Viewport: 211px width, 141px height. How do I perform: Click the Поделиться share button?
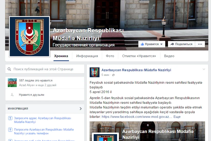[x=181, y=44]
